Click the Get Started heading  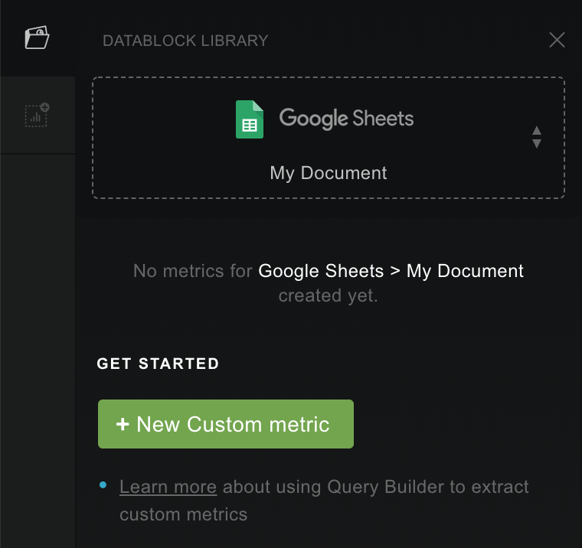point(158,364)
